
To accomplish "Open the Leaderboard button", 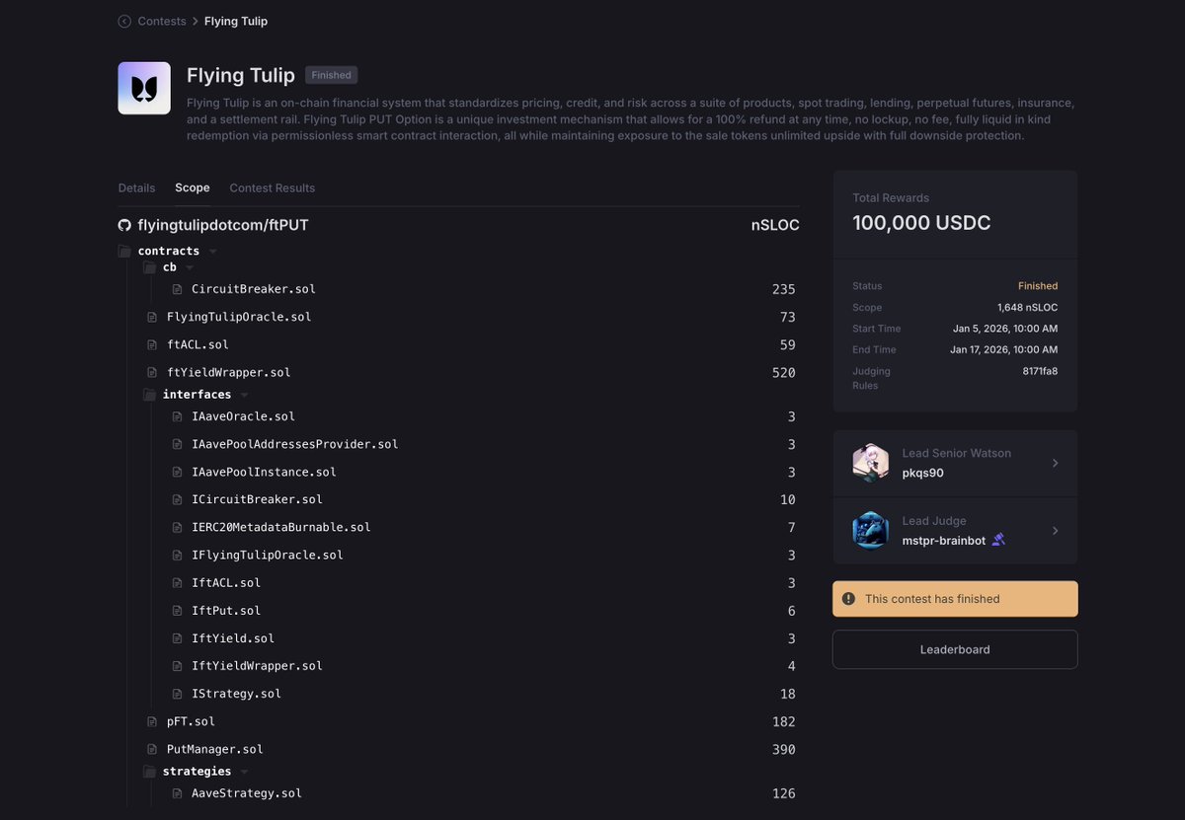I will pos(955,649).
